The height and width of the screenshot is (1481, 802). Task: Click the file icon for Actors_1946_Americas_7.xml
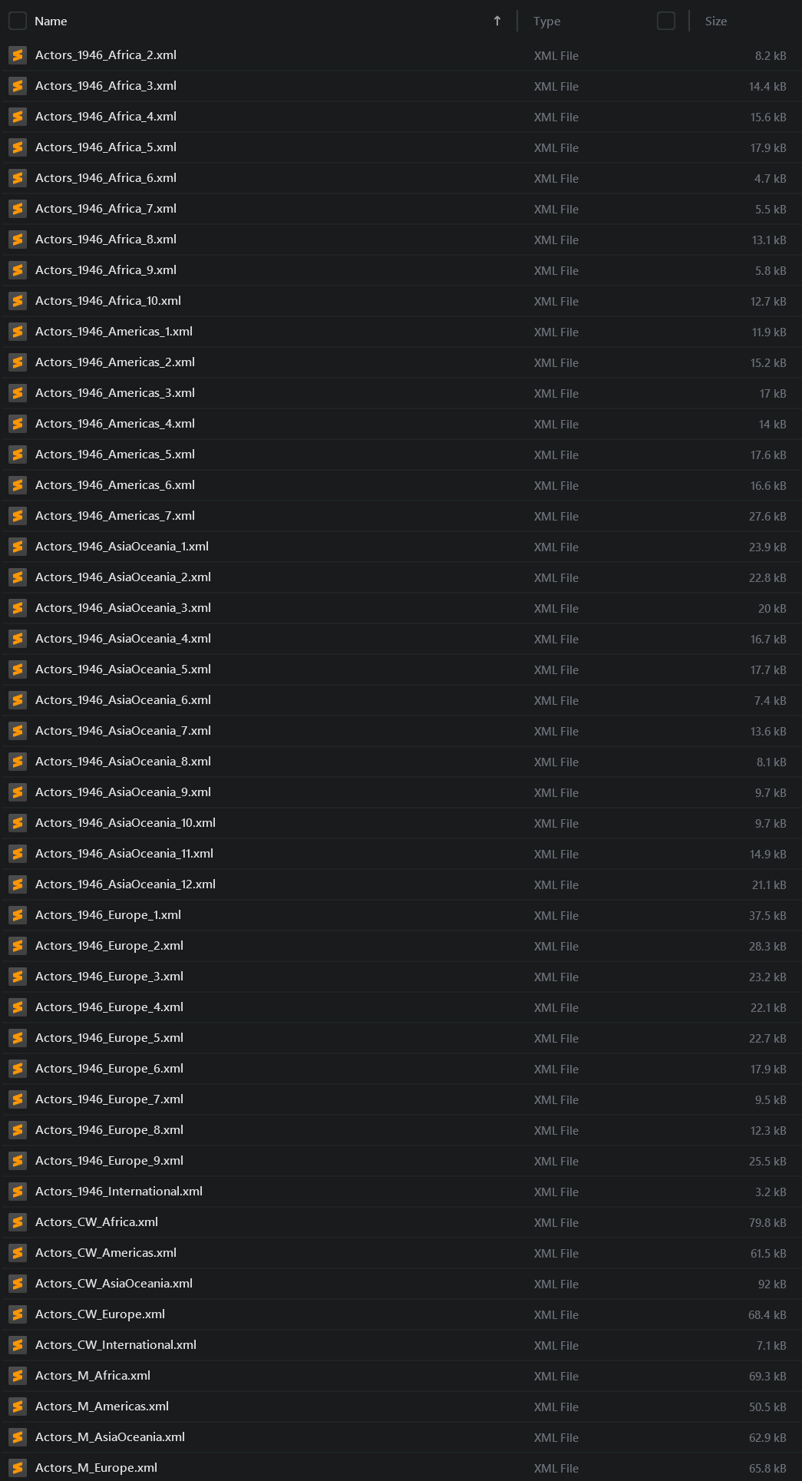(x=18, y=516)
